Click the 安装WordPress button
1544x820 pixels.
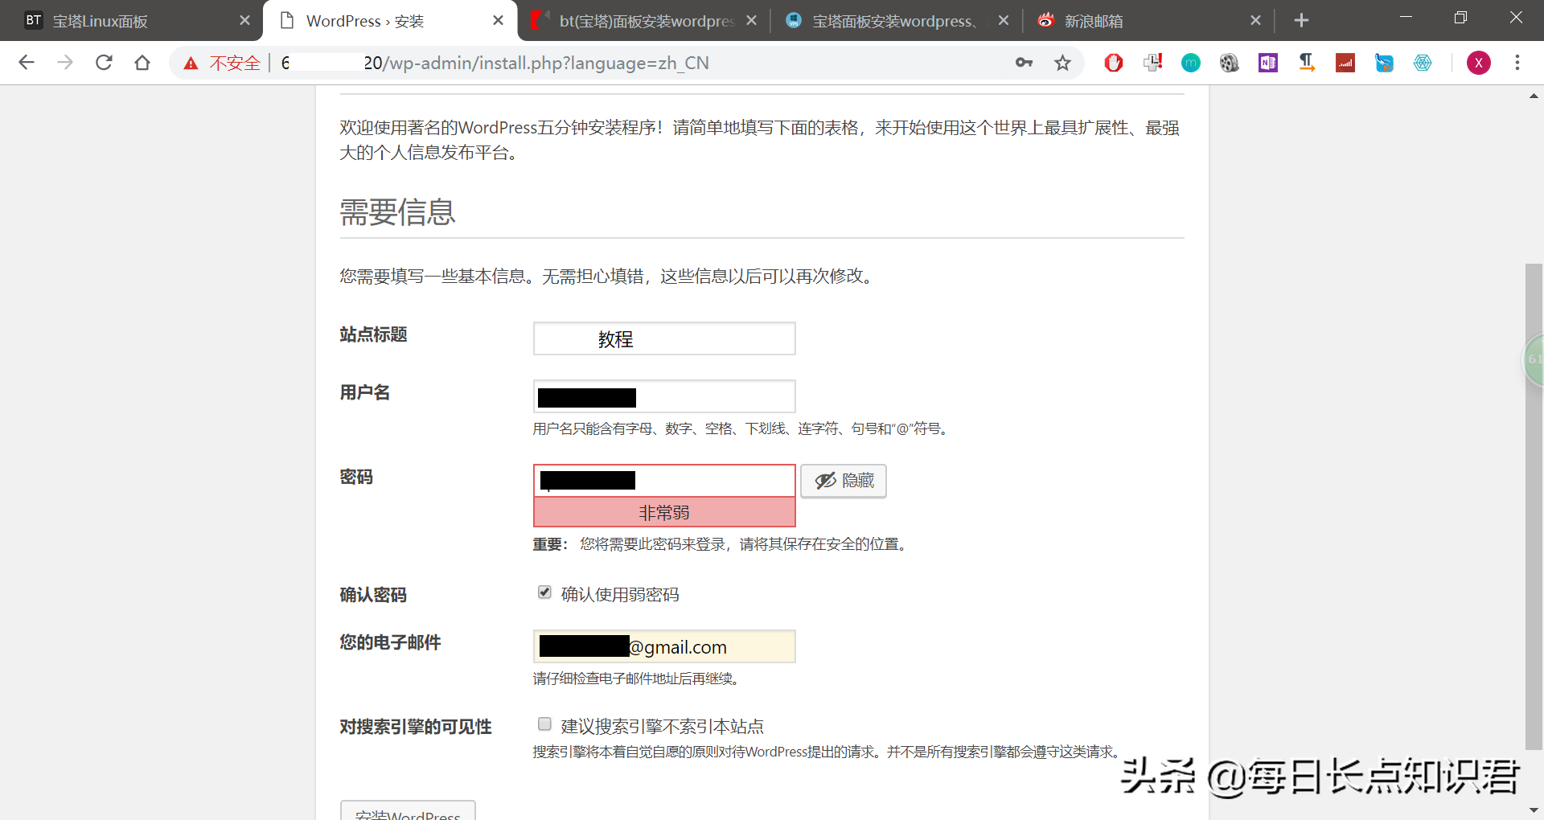(408, 810)
